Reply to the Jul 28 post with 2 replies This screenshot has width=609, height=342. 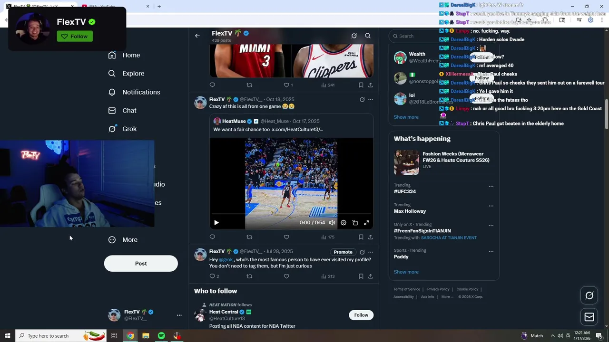[x=214, y=276]
